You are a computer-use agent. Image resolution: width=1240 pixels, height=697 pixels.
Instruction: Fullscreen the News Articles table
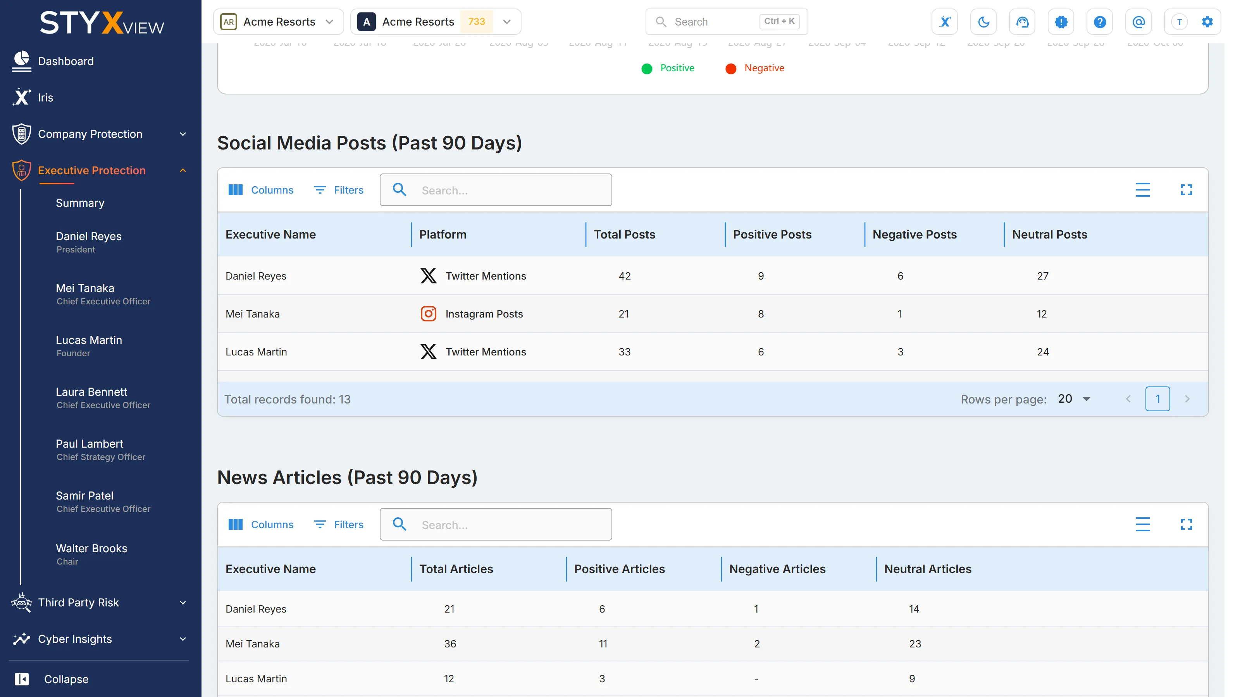pyautogui.click(x=1186, y=524)
